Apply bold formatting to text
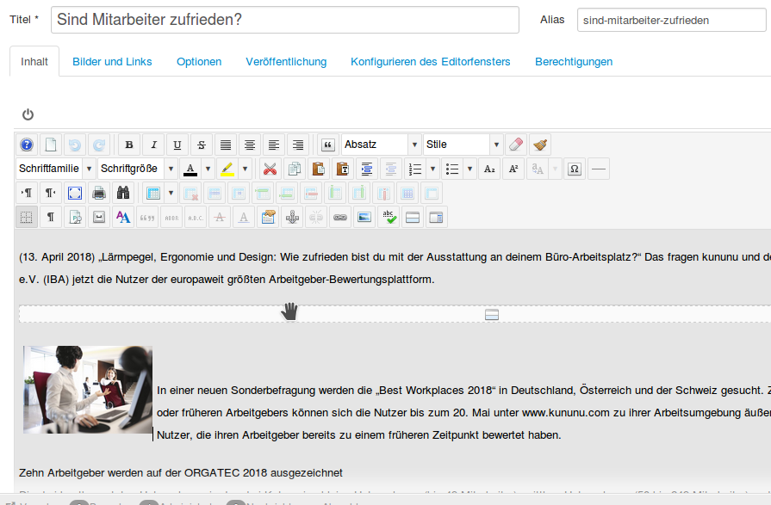This screenshot has width=771, height=505. (129, 145)
